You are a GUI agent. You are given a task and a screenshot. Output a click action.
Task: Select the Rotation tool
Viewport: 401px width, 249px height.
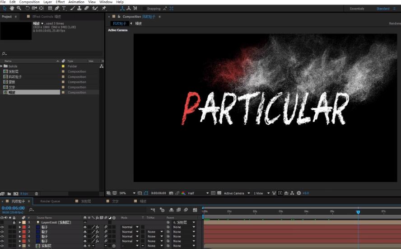click(28, 8)
